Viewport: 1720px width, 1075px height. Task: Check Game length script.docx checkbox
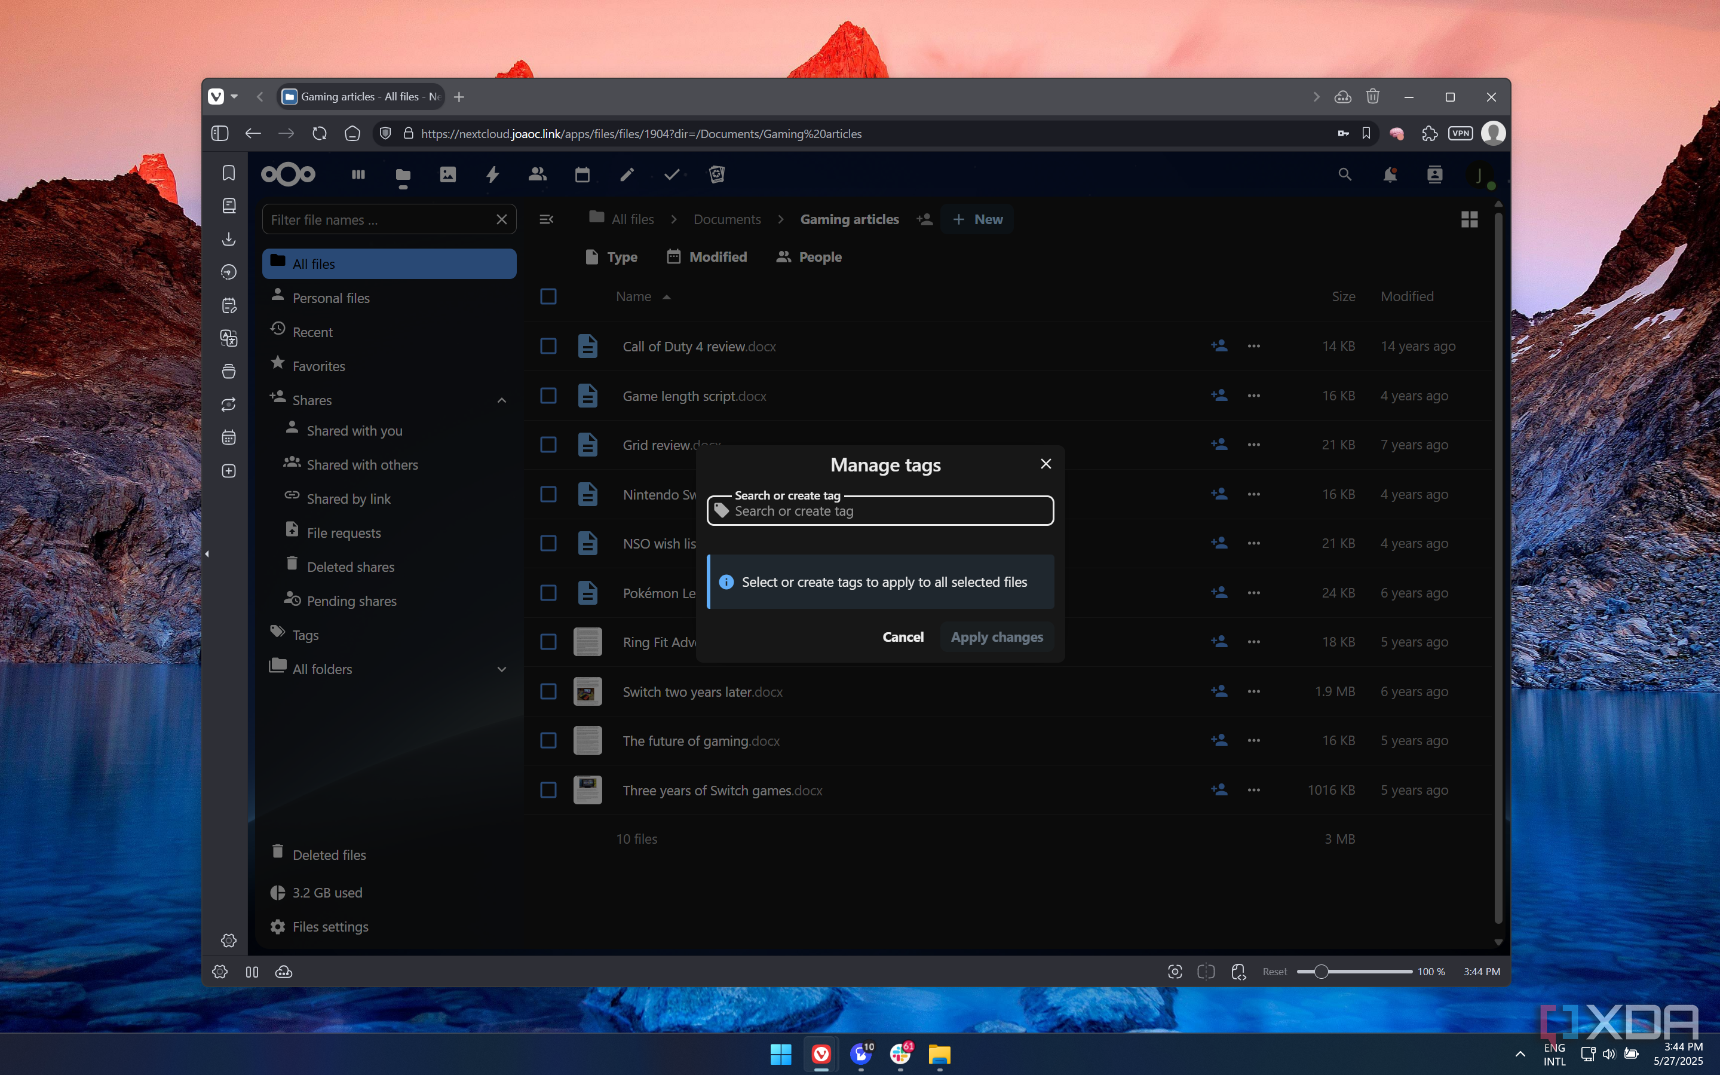548,396
